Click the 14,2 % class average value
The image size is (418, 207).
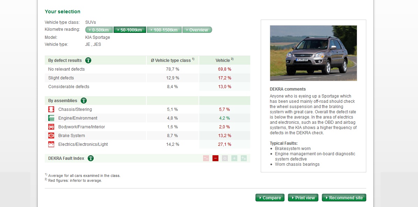(173, 144)
